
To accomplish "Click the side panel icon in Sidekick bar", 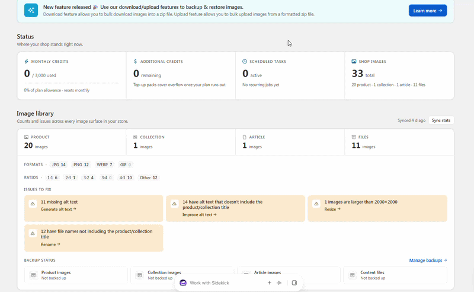I will tap(294, 283).
